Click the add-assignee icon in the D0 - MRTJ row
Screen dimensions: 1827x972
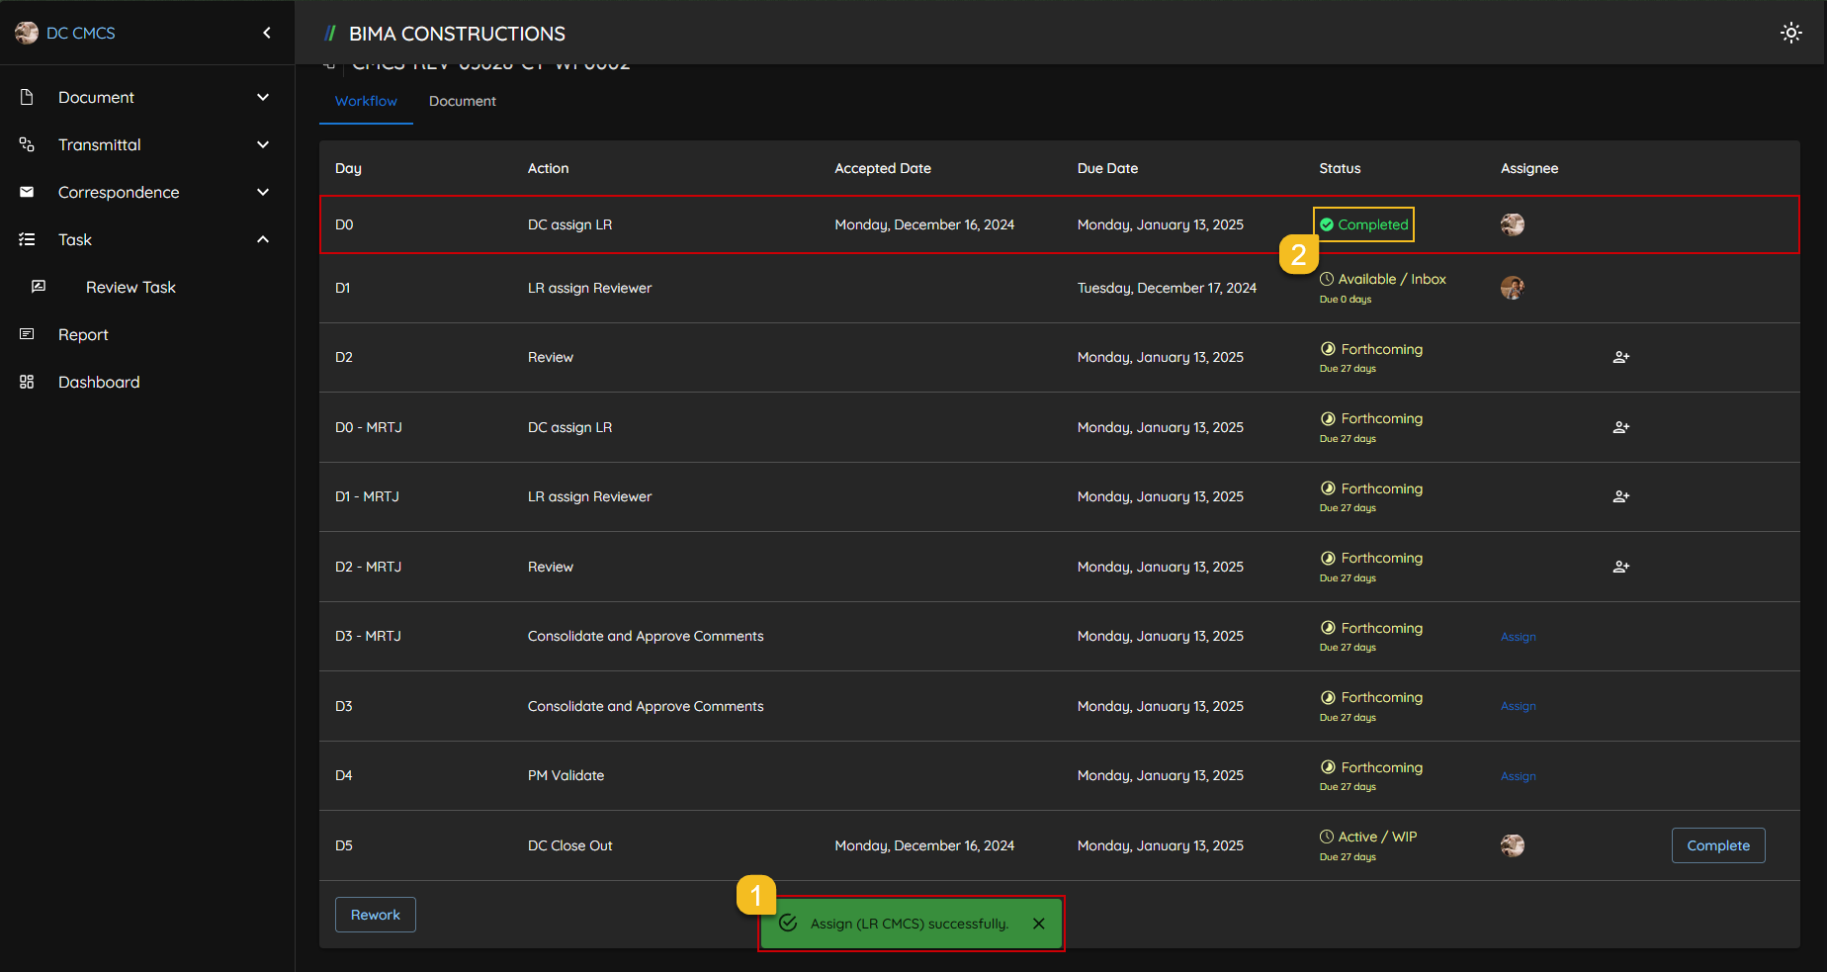click(x=1620, y=427)
